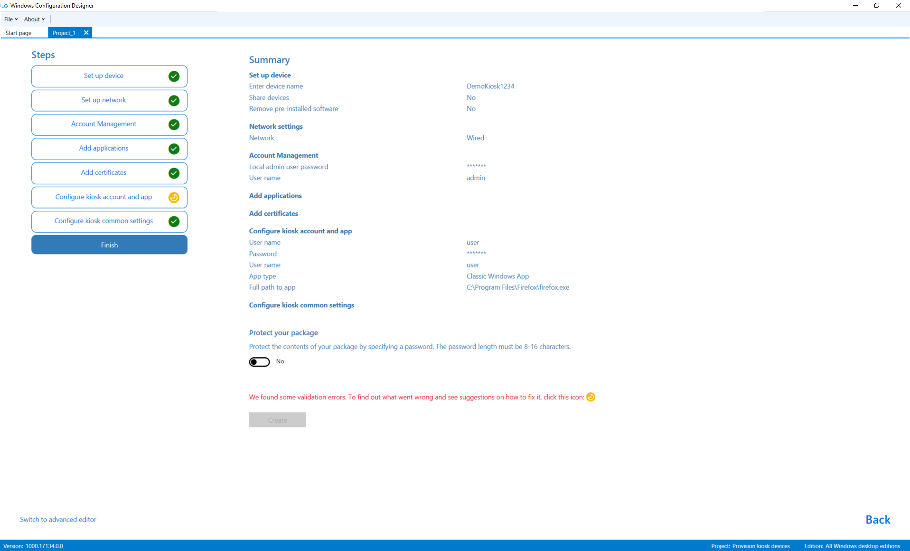The image size is (910, 551).
Task: Click the yellow validation error icon after the red message
Action: coord(591,397)
